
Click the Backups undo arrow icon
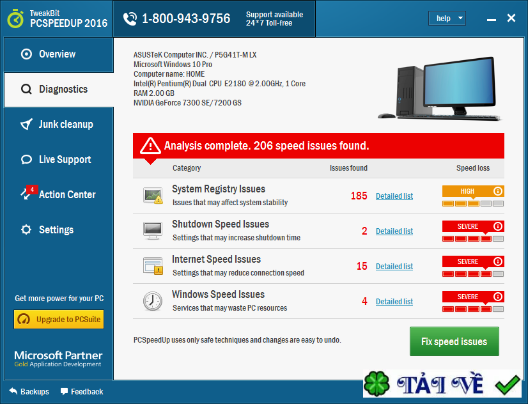[x=13, y=391]
